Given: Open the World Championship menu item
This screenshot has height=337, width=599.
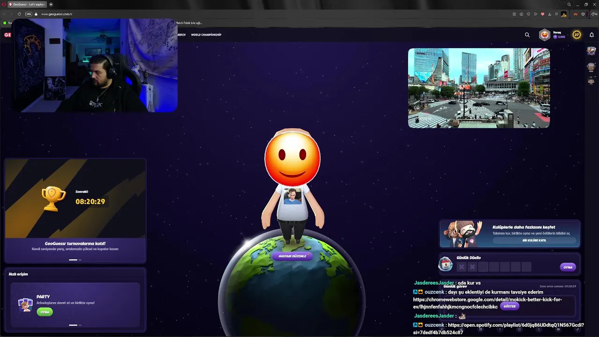Looking at the screenshot, I should [206, 35].
